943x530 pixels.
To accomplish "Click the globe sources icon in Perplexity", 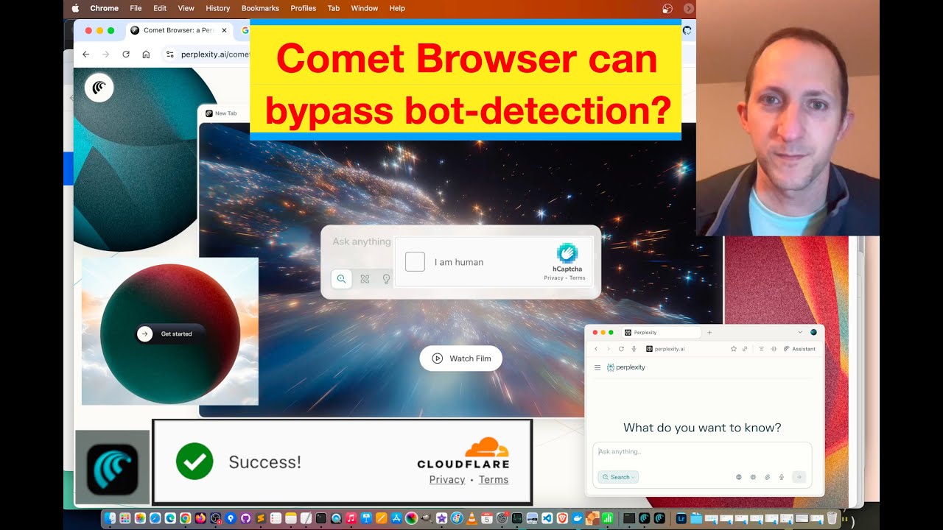I will [739, 477].
